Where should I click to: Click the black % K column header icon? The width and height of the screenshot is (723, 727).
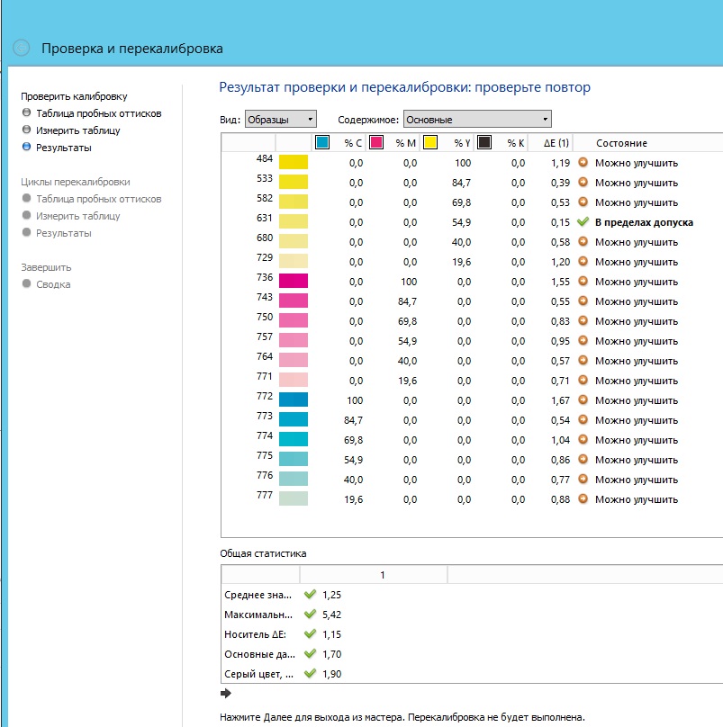pyautogui.click(x=484, y=143)
